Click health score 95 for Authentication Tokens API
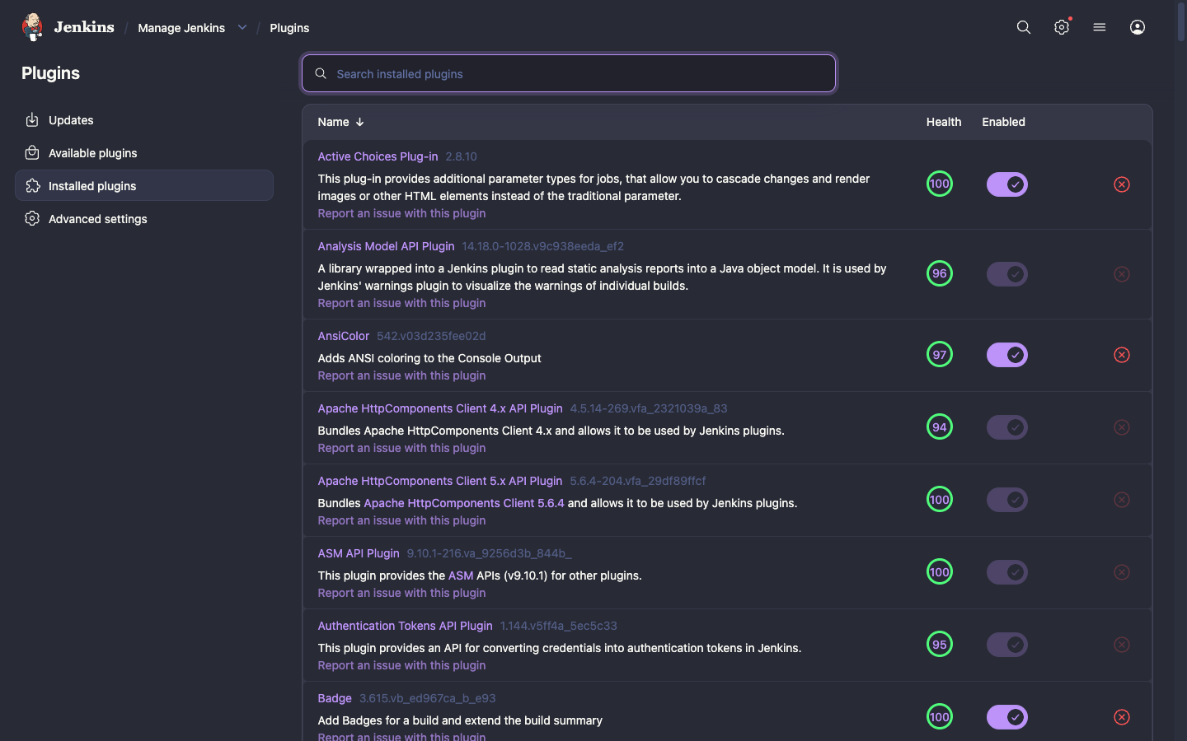 (940, 645)
